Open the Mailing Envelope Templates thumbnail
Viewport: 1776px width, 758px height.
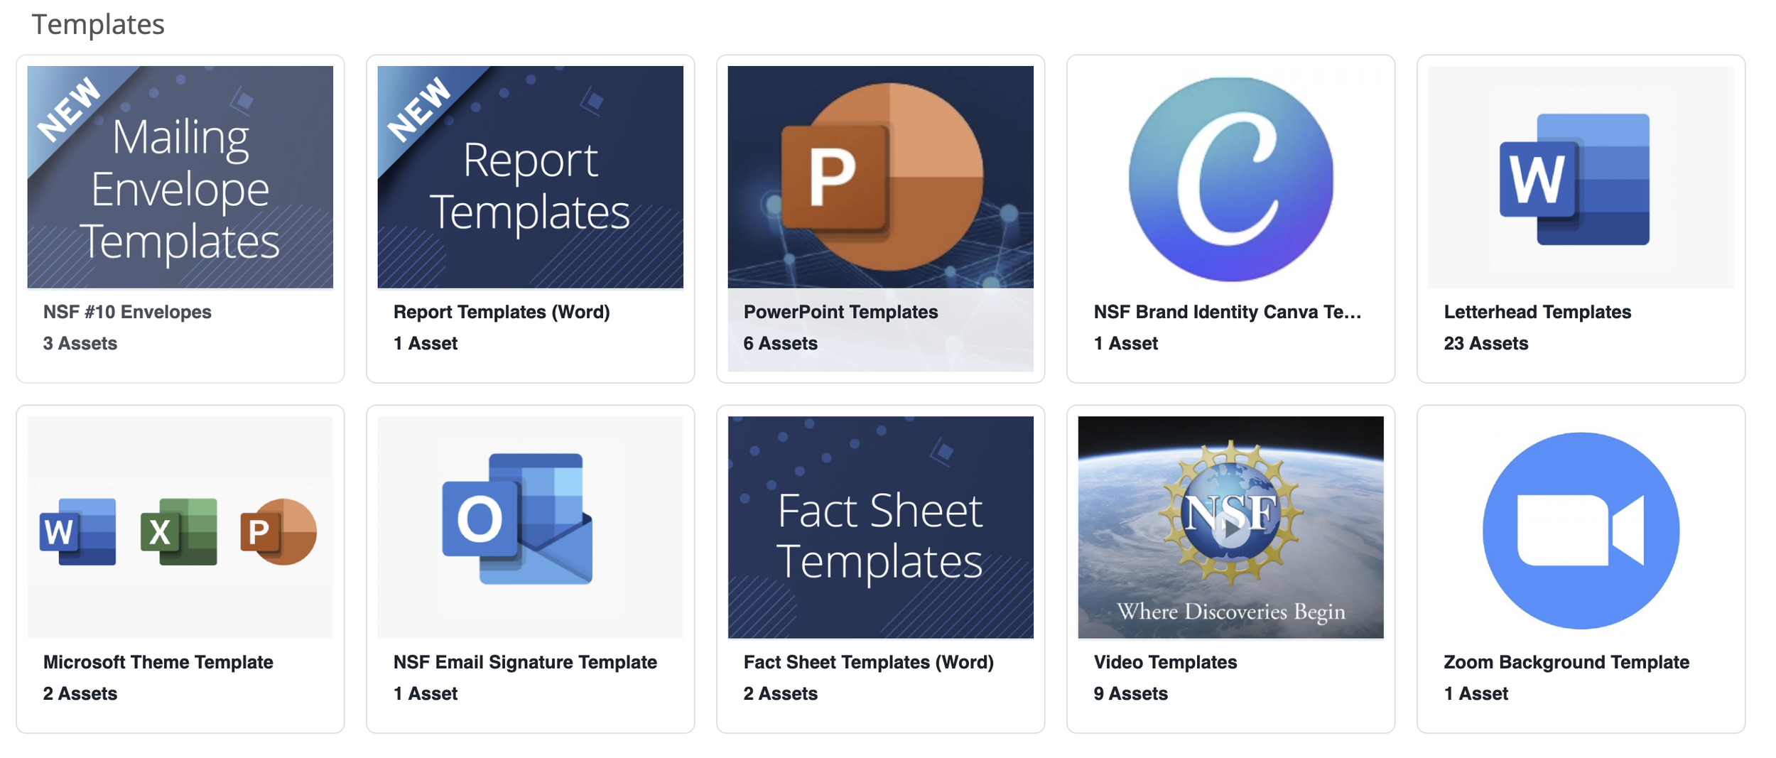(x=180, y=177)
